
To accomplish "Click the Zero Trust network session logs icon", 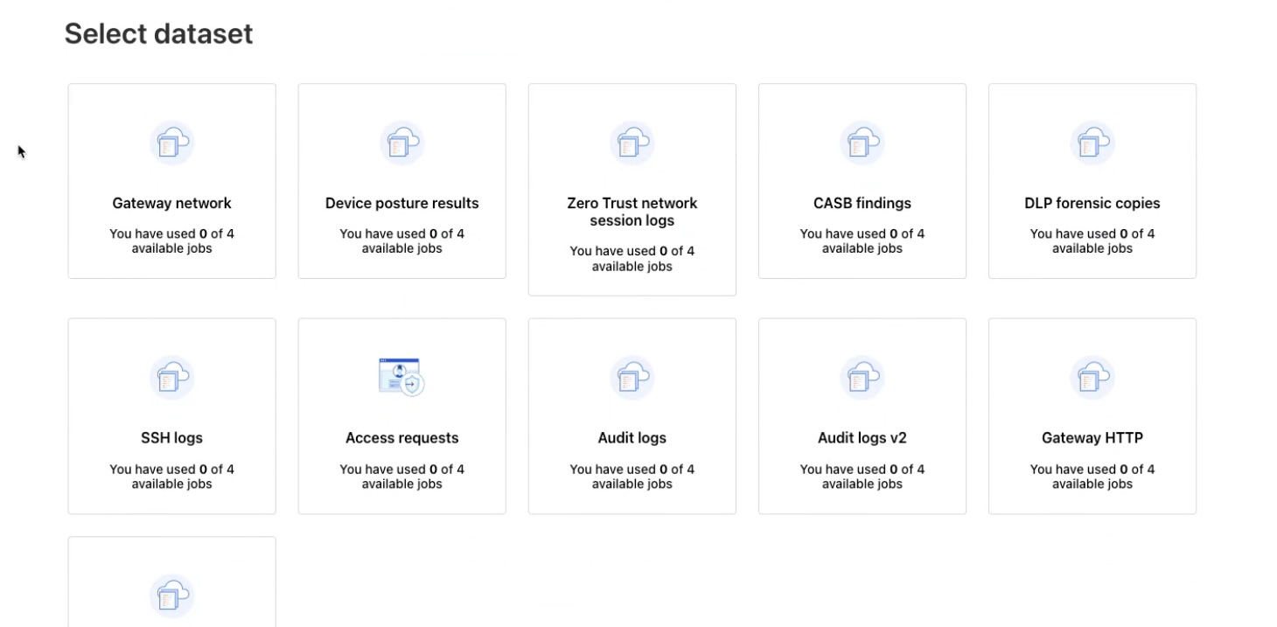I will [x=632, y=143].
